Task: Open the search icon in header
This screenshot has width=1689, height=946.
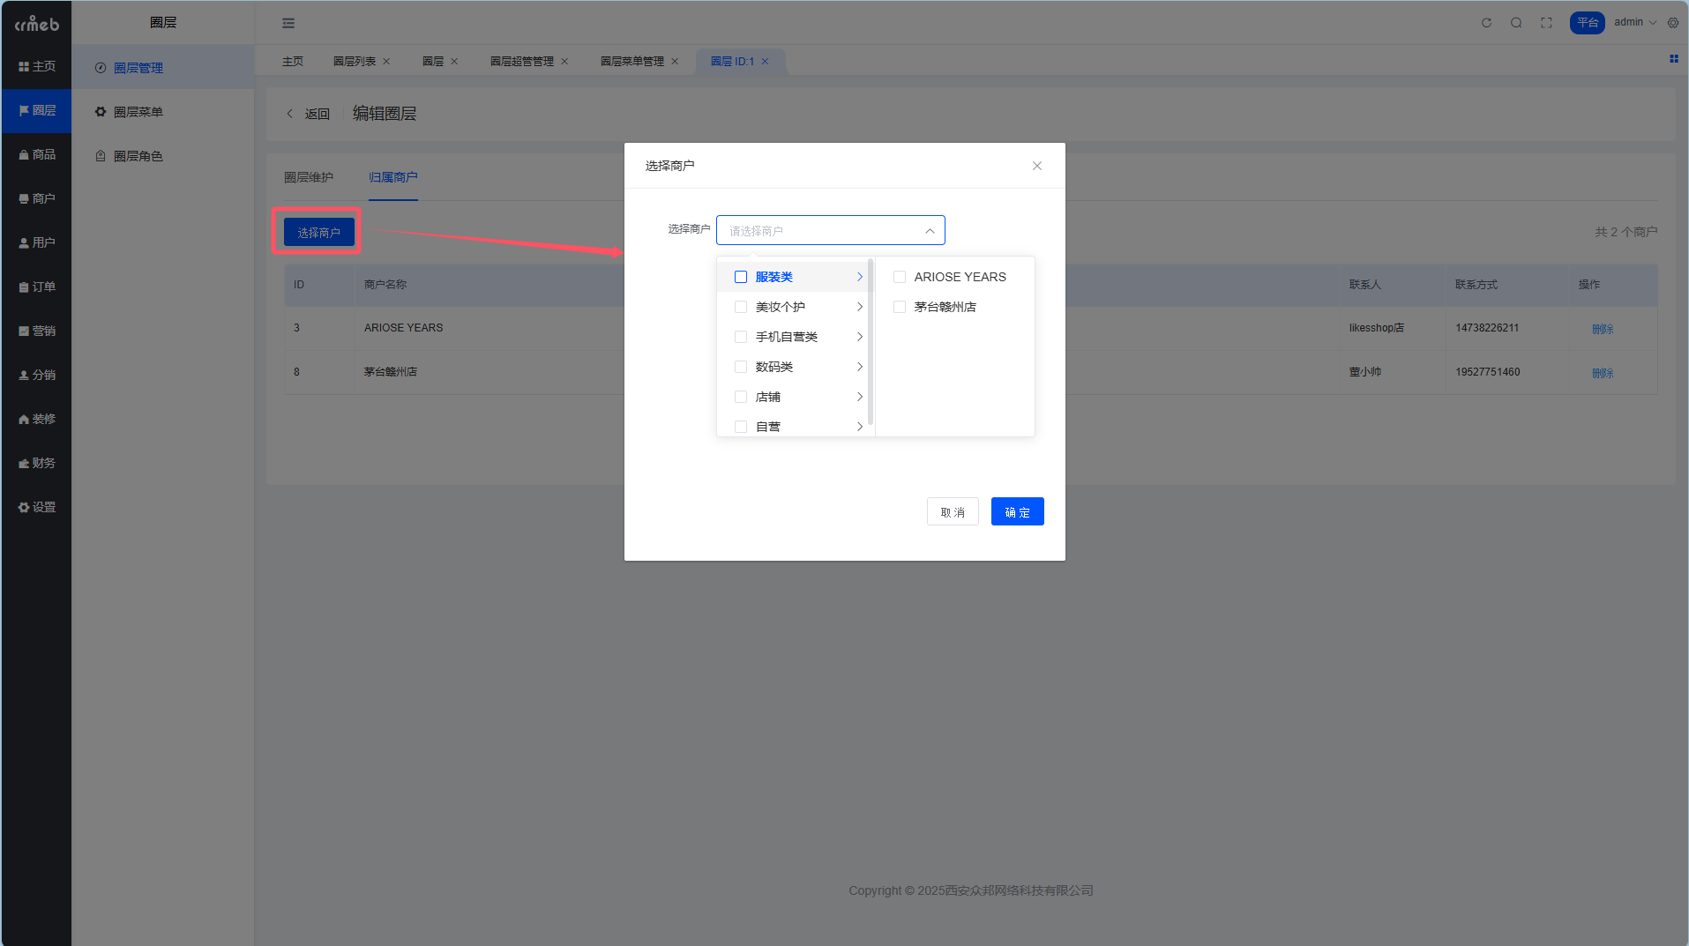Action: point(1516,23)
